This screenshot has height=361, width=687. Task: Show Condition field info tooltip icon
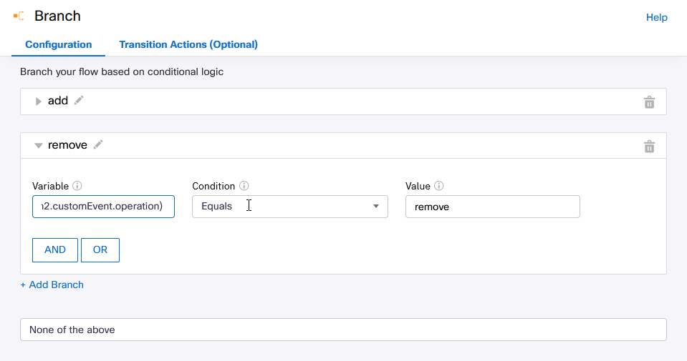244,186
